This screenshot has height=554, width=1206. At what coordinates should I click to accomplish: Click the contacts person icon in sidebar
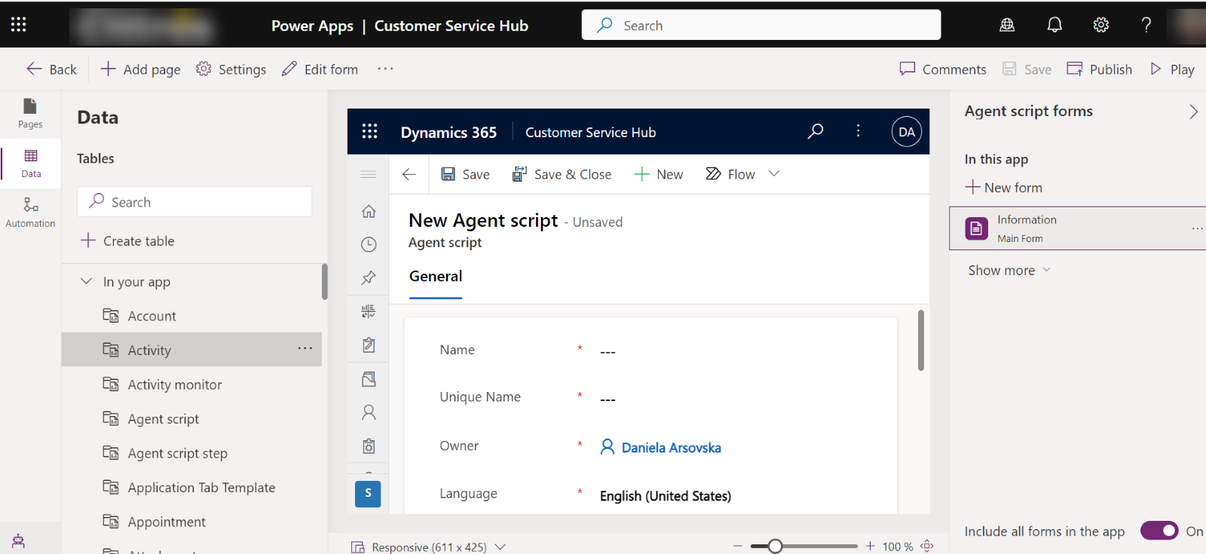[369, 412]
